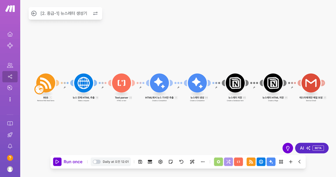
Task: Click the 'Send an Email' caption
Action: 311,101
